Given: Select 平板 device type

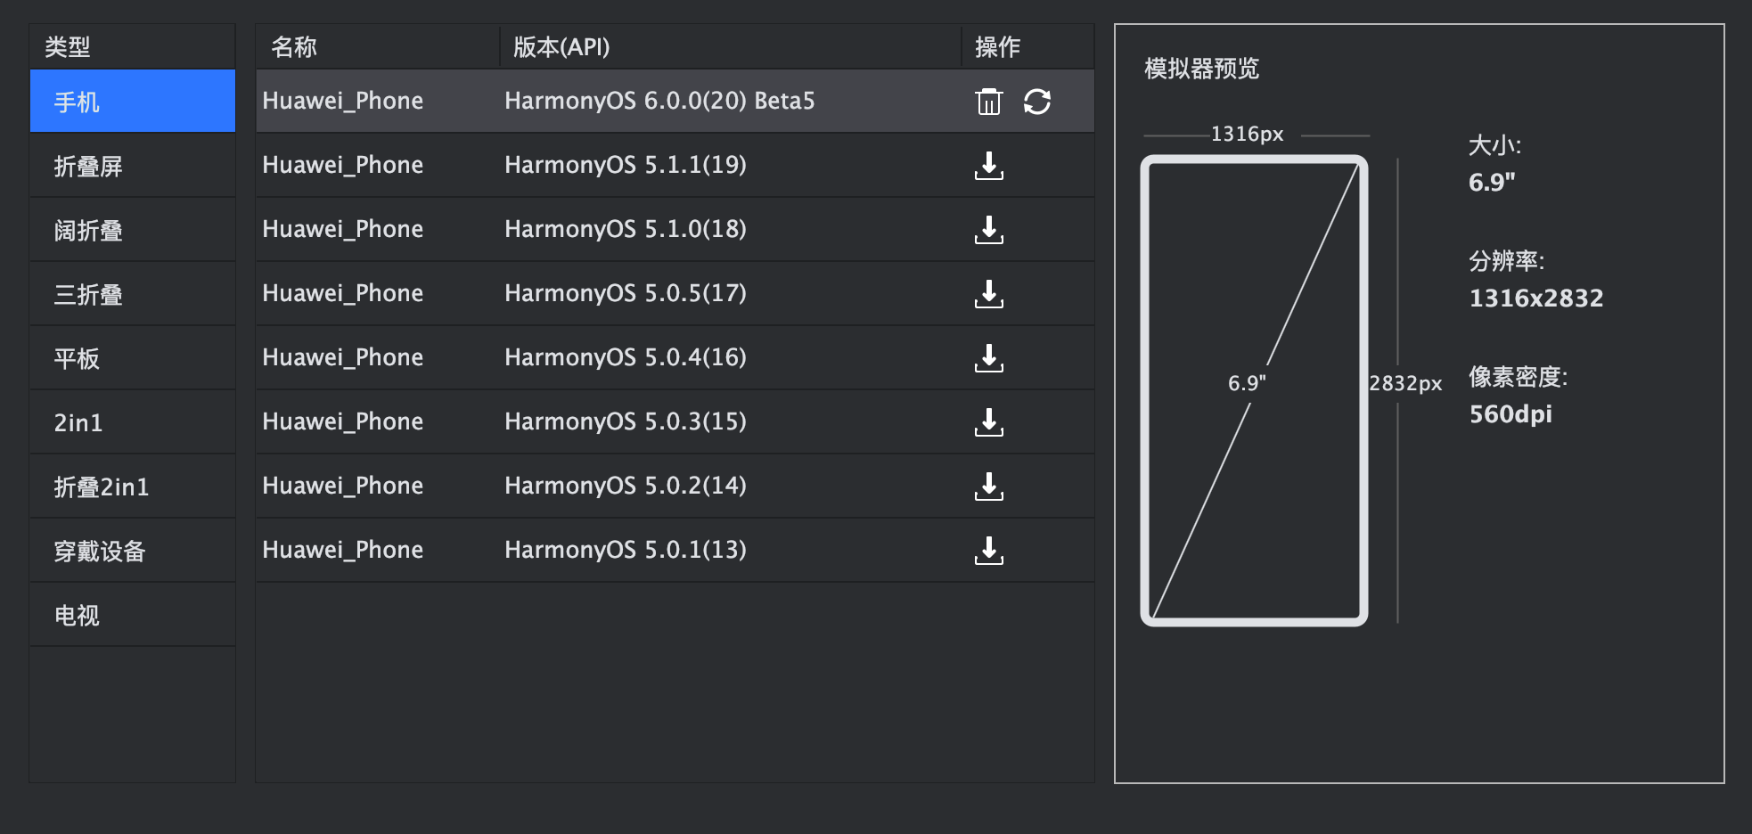Looking at the screenshot, I should (132, 358).
